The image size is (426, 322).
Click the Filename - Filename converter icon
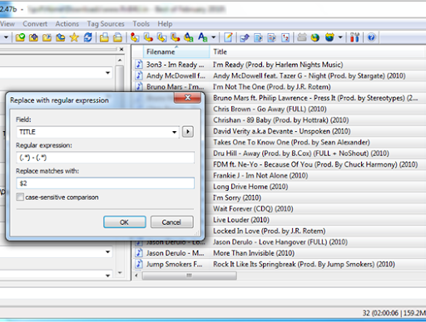click(161, 37)
